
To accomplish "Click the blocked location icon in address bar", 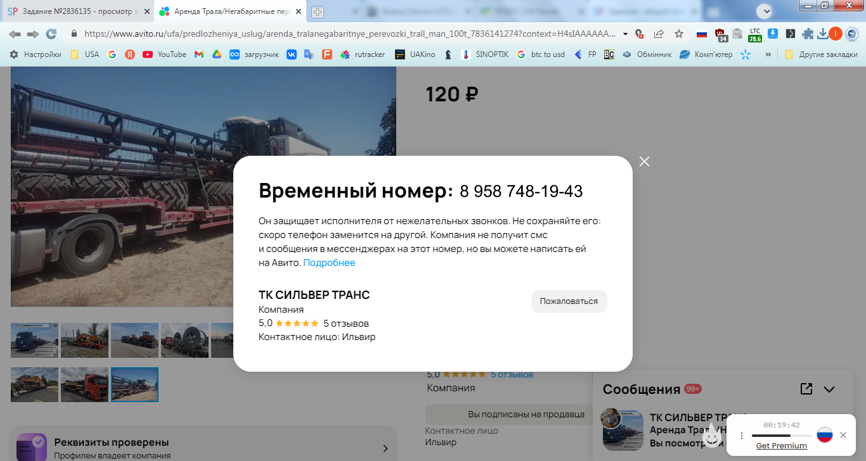I will point(639,34).
